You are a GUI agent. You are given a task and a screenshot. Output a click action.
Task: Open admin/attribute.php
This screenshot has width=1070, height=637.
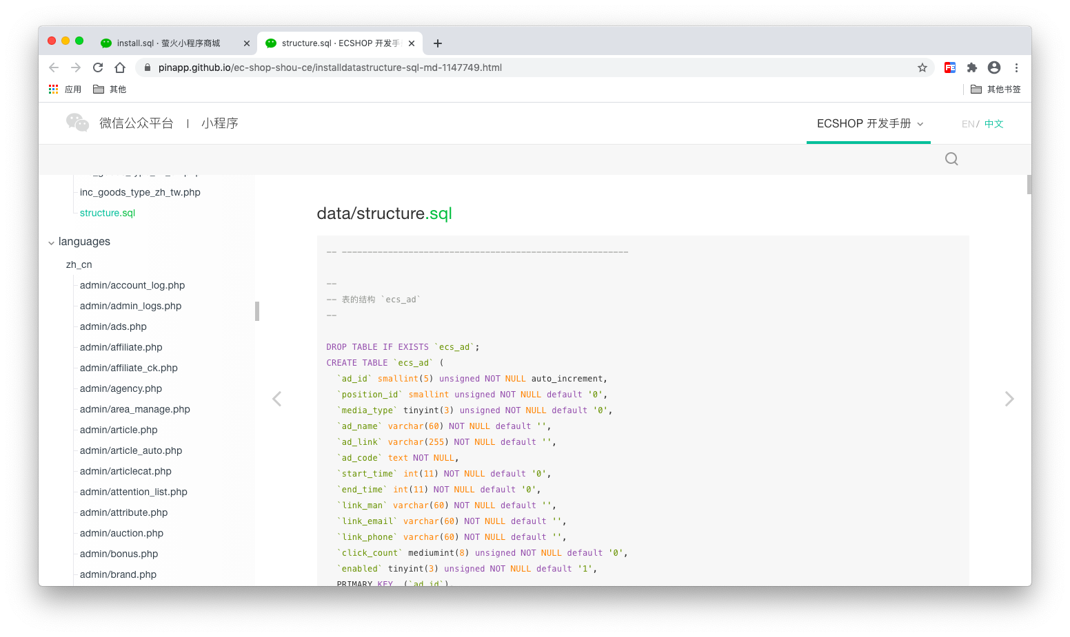pos(124,512)
